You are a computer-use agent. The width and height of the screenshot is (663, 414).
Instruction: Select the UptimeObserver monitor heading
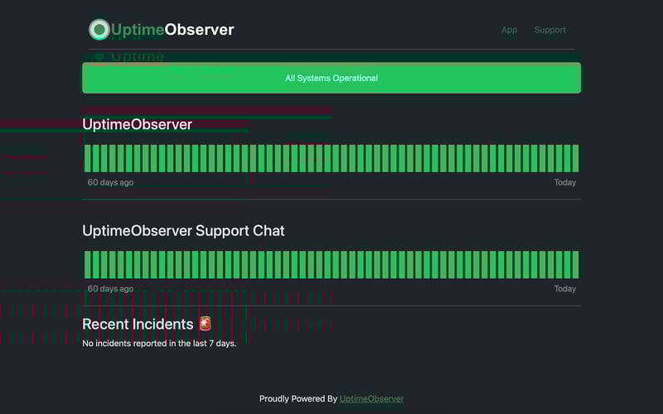click(x=137, y=124)
